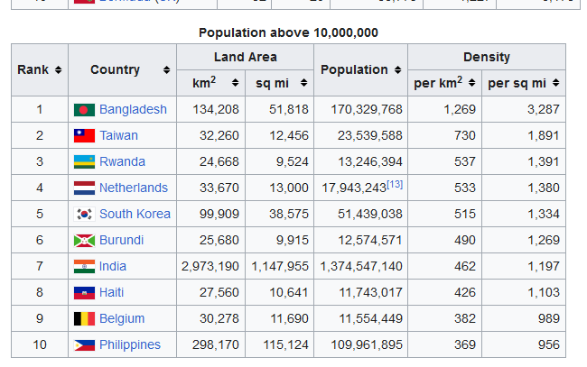Screen dimensions: 587x367
Task: Click the Netherlands flag icon
Action: tap(84, 188)
